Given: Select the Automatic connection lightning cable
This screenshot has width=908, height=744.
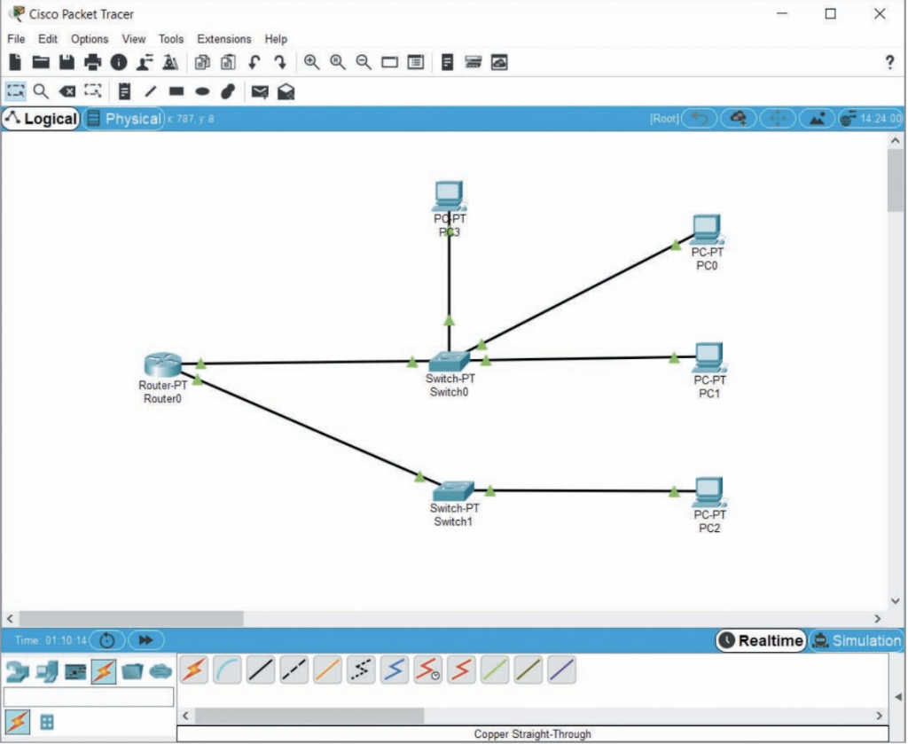Looking at the screenshot, I should (194, 670).
